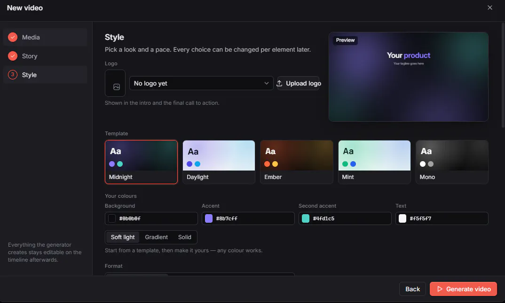505x303 pixels.
Task: Select the Style step
Action: [45, 75]
